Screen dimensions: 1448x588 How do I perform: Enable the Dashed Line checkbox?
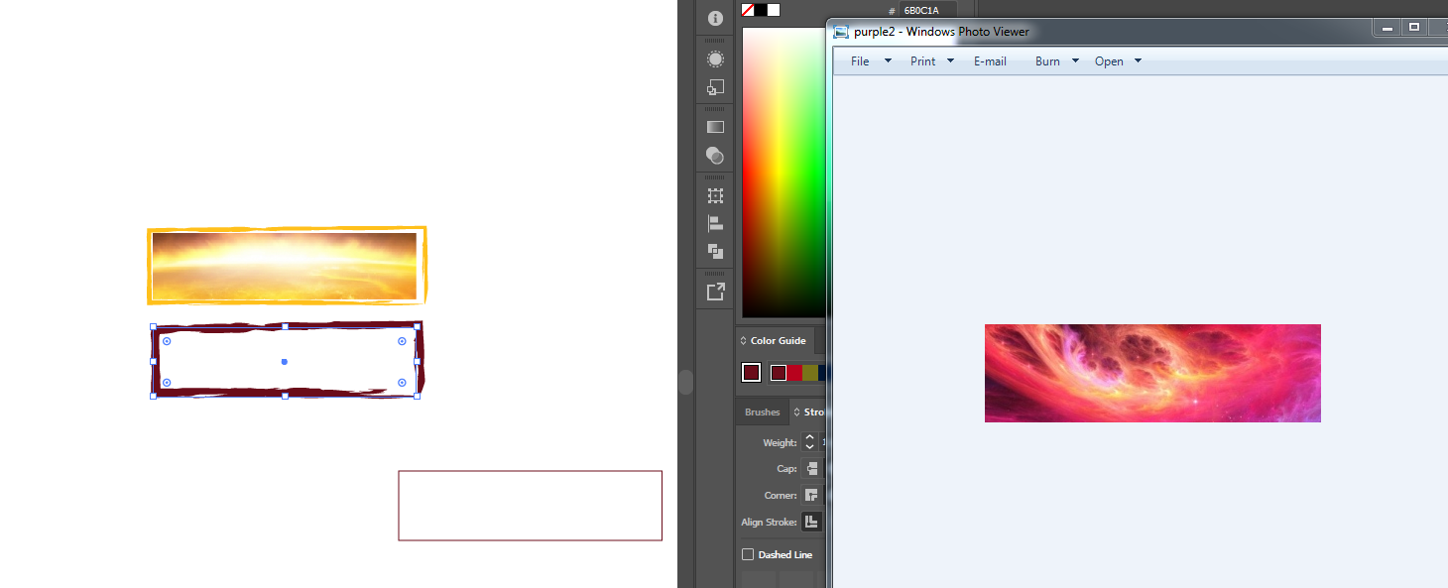(748, 555)
